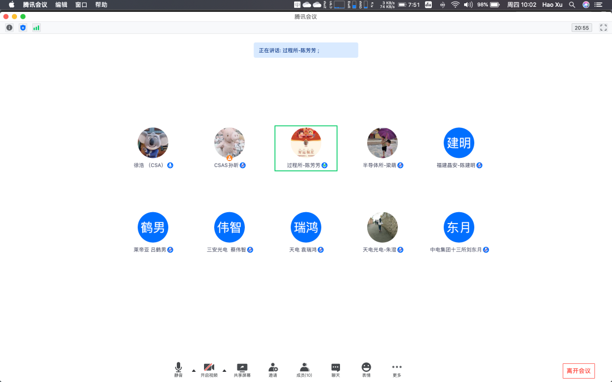Click the 东月 avatar of 刘东月
Screen dimensions: 612x382
(459, 228)
